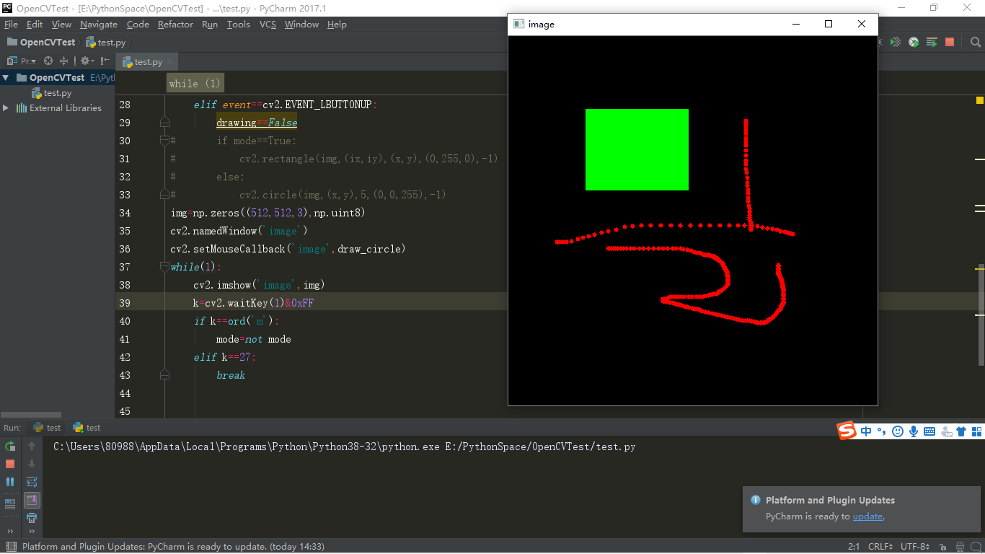
Task: Click the Collapse All icon in Project panel
Action: pyautogui.click(x=64, y=61)
